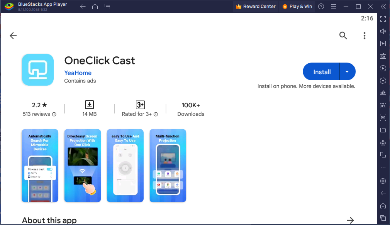Click the 100K+ Downloads text
Image resolution: width=390 pixels, height=225 pixels.
coord(191,109)
